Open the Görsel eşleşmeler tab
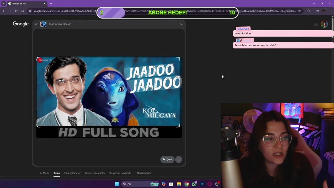334x188 pixels. pos(95,173)
